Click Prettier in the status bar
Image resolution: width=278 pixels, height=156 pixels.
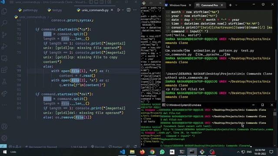[116, 147]
